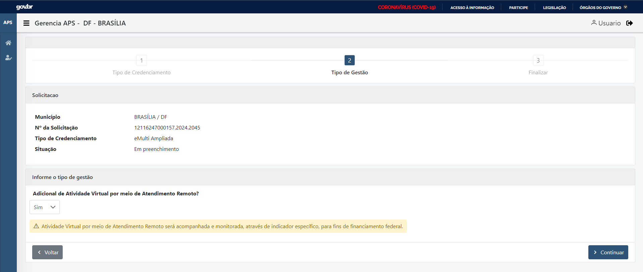Click the yellow Atendimento Remoto warning message
Screen dimensions: 643x272
pyautogui.click(x=218, y=226)
